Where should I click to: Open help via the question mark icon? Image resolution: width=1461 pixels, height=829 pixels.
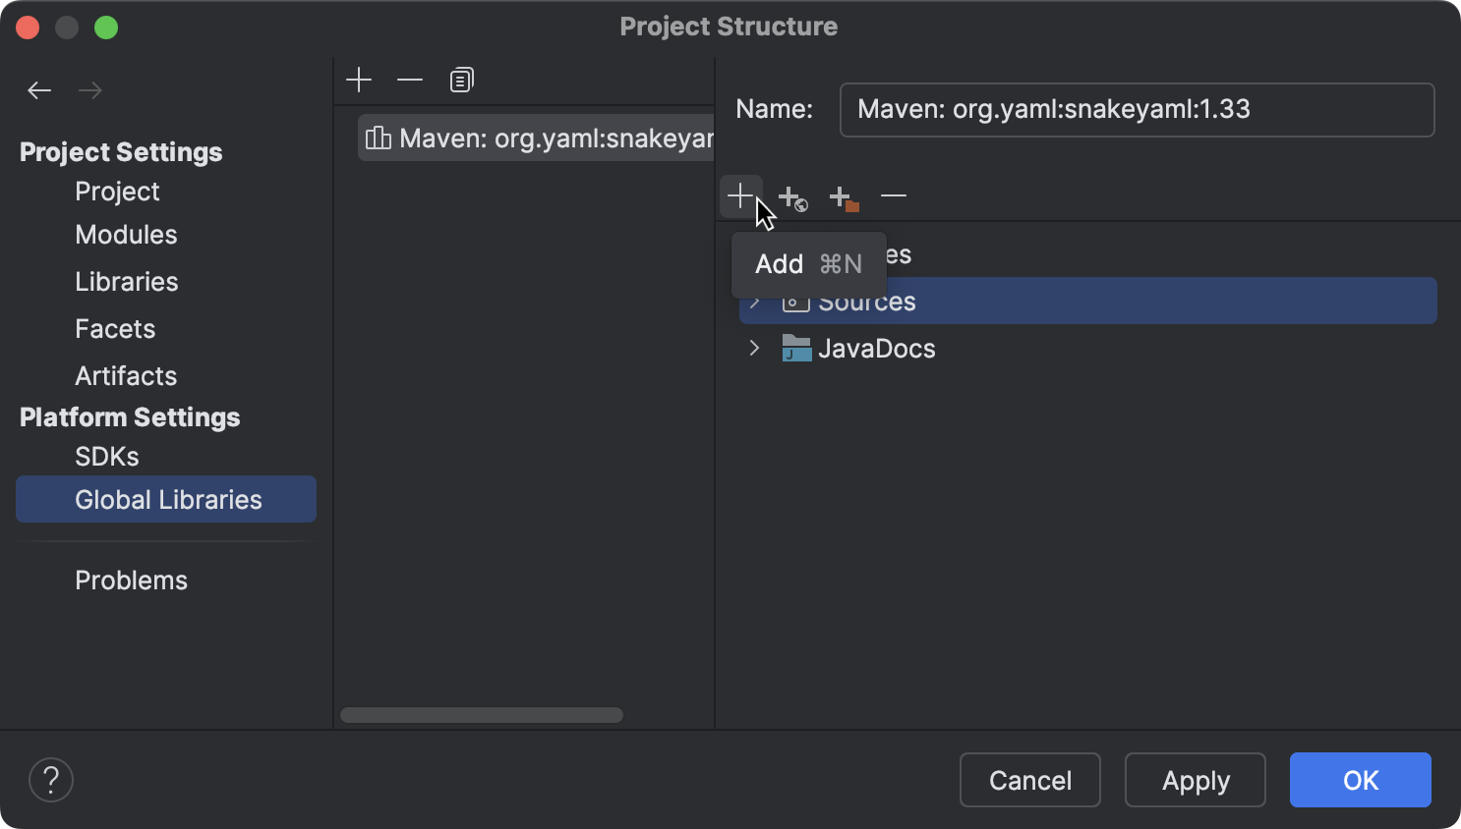click(51, 779)
